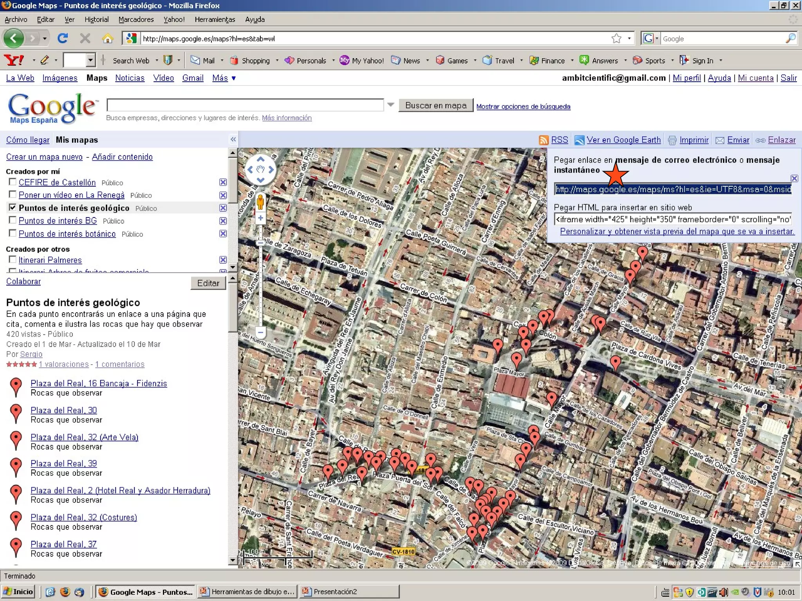Pan the map up with arrow control
Viewport: 802px width, 601px height.
click(x=260, y=159)
